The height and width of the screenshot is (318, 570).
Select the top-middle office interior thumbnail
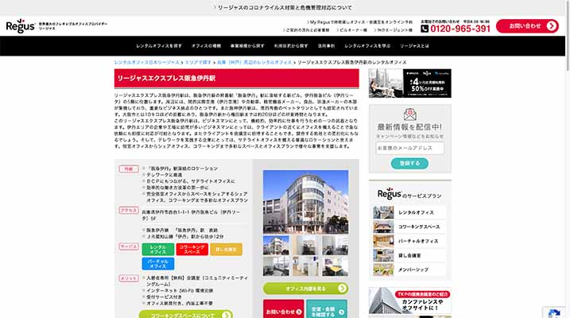(x=306, y=246)
